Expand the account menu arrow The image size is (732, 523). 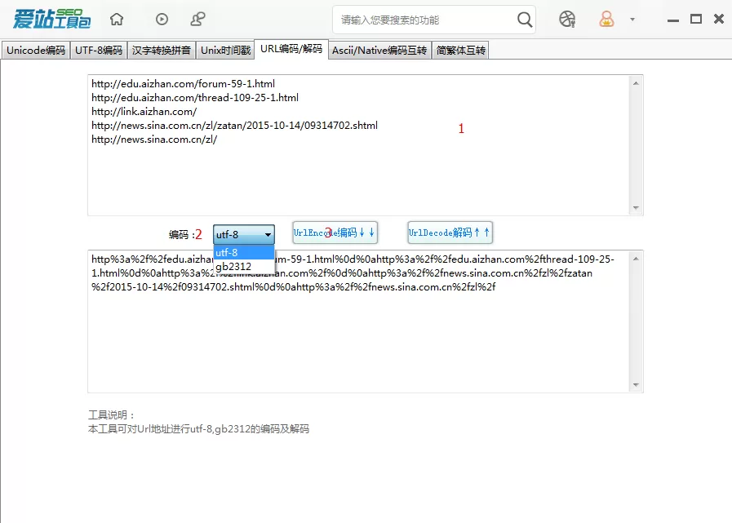(632, 20)
